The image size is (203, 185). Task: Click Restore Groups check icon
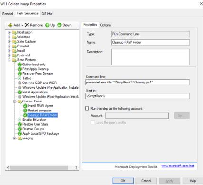(x=19, y=129)
